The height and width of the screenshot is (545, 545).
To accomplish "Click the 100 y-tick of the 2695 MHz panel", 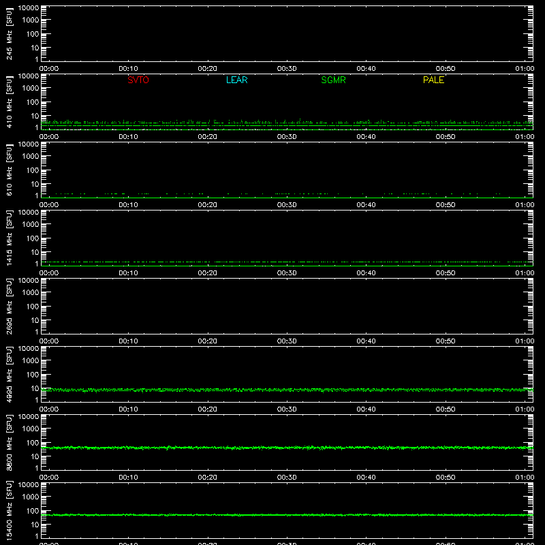I will [33, 307].
